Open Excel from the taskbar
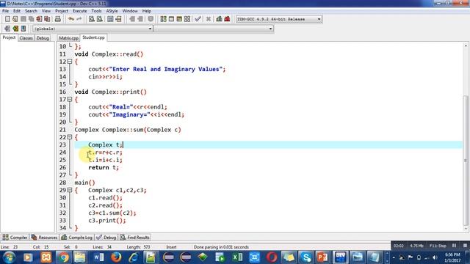Image resolution: width=470 pixels, height=264 pixels. click(x=237, y=257)
